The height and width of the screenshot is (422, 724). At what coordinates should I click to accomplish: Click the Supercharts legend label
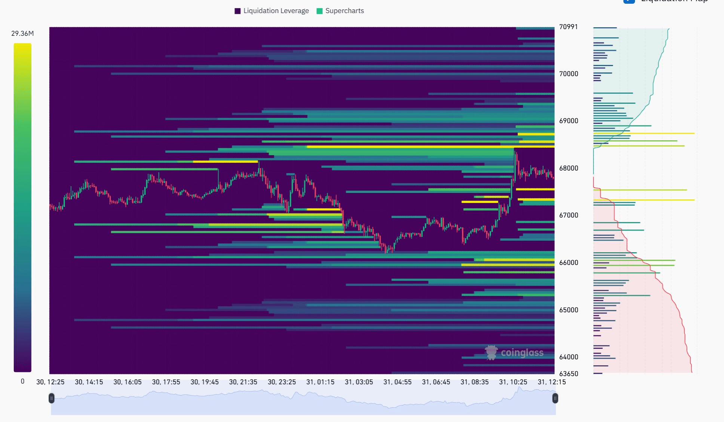pyautogui.click(x=344, y=11)
